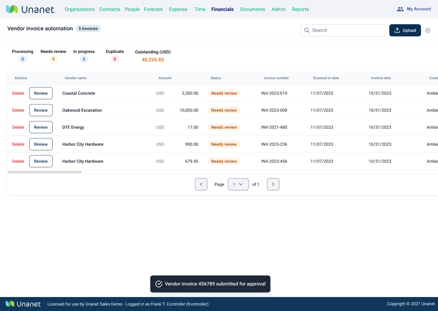Delete the 679.45 Harbor City Hardware invoice

click(18, 161)
